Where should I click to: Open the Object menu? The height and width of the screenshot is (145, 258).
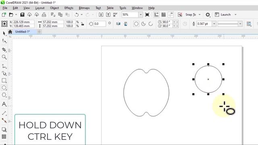pos(54,8)
